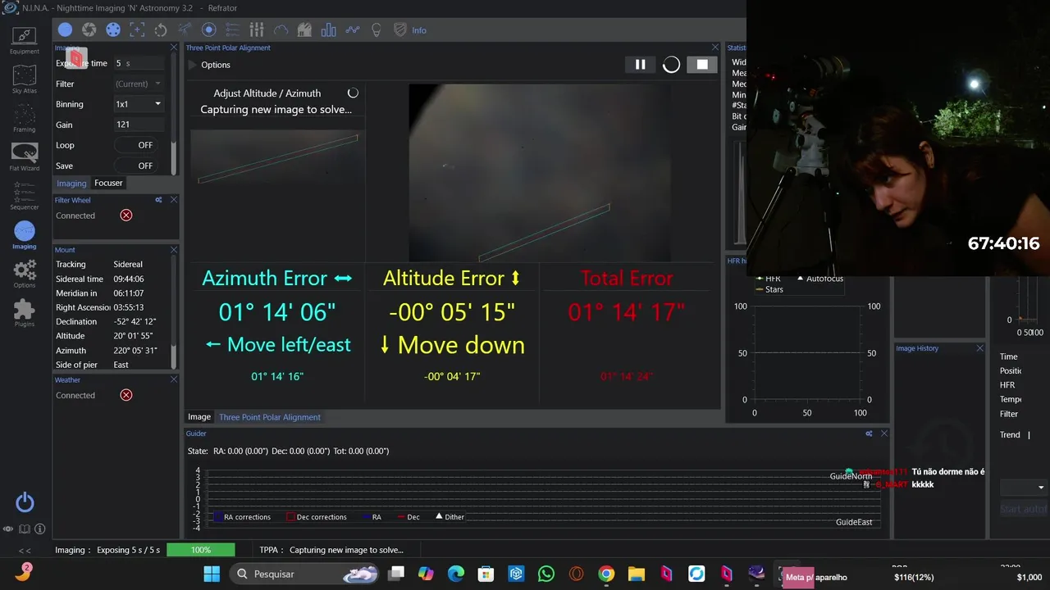The image size is (1050, 590).
Task: Click the Pesquisar taskbar search box
Action: [305, 574]
